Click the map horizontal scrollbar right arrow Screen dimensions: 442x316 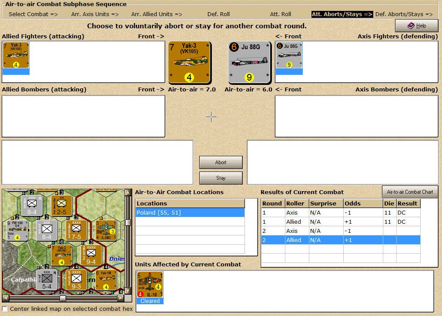click(121, 298)
